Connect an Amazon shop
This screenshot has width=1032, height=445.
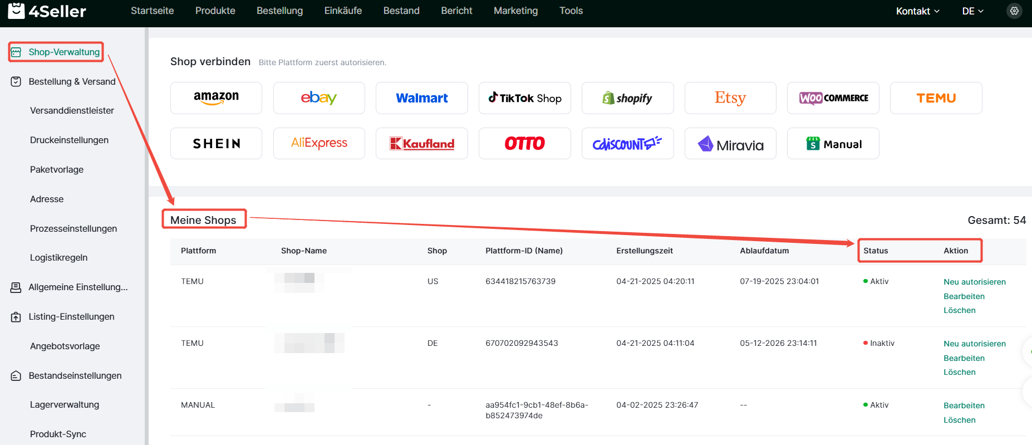click(x=216, y=98)
